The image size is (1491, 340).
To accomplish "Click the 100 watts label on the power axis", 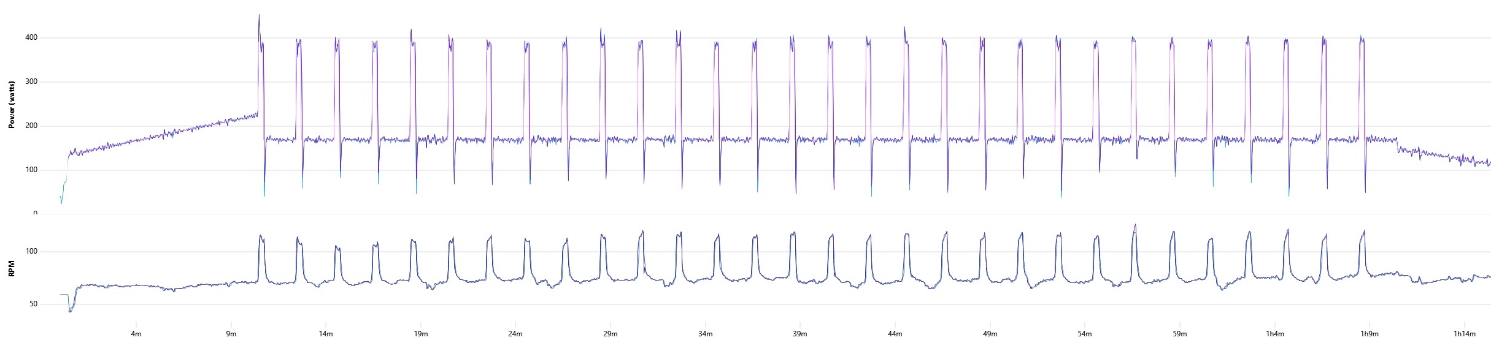I will [31, 170].
